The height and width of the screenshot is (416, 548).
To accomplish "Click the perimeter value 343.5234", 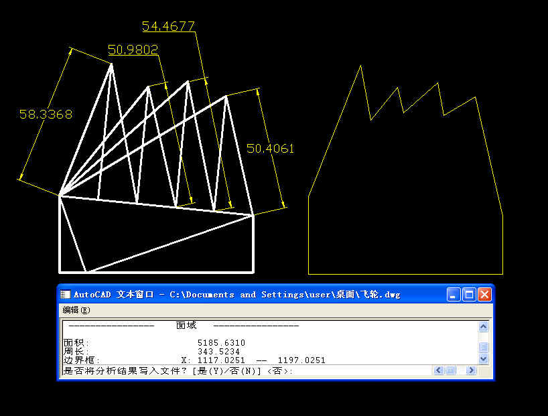I will [x=219, y=352].
